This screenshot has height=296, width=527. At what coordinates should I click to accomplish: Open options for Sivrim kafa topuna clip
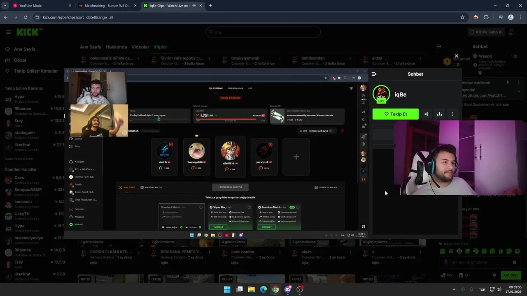coord(210,58)
